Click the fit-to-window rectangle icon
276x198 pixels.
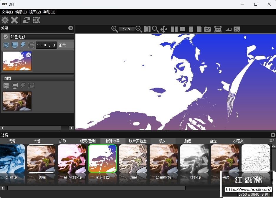pos(147,29)
